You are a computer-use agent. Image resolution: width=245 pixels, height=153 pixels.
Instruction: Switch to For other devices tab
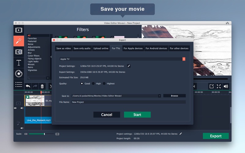[x=179, y=48]
